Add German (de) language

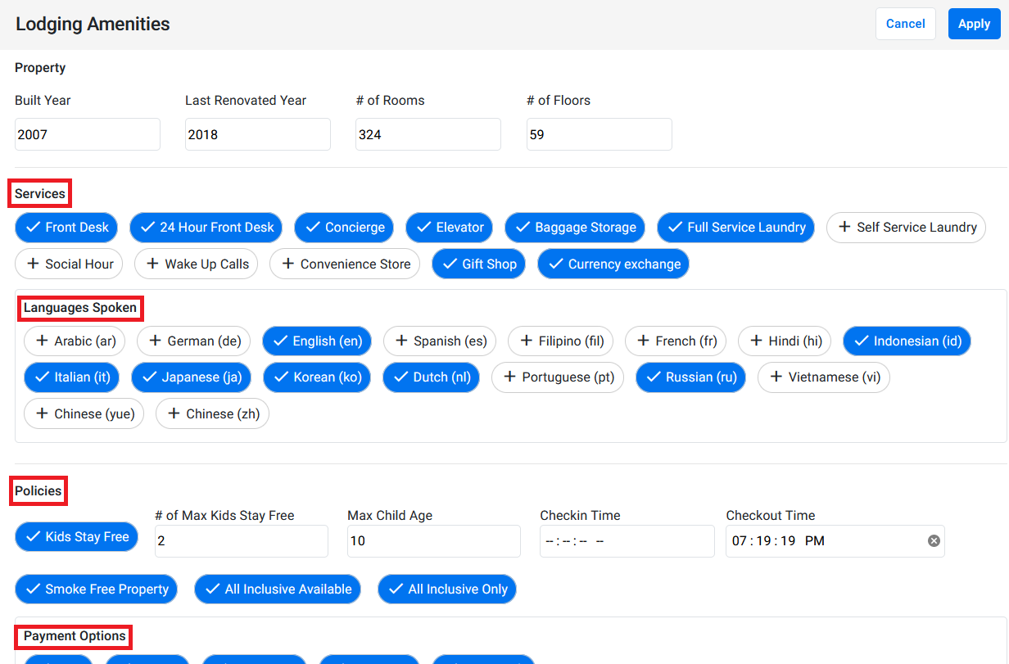[x=194, y=341]
